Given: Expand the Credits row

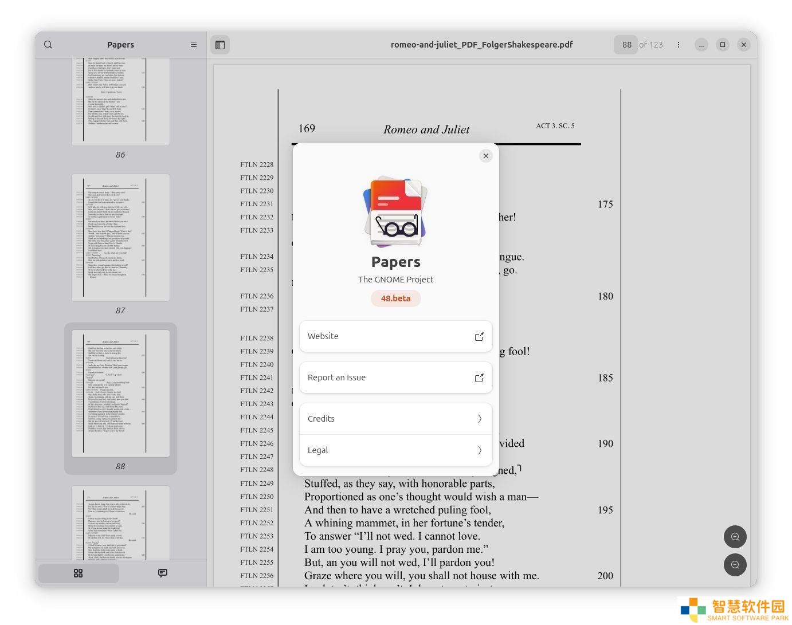Looking at the screenshot, I should [x=396, y=419].
